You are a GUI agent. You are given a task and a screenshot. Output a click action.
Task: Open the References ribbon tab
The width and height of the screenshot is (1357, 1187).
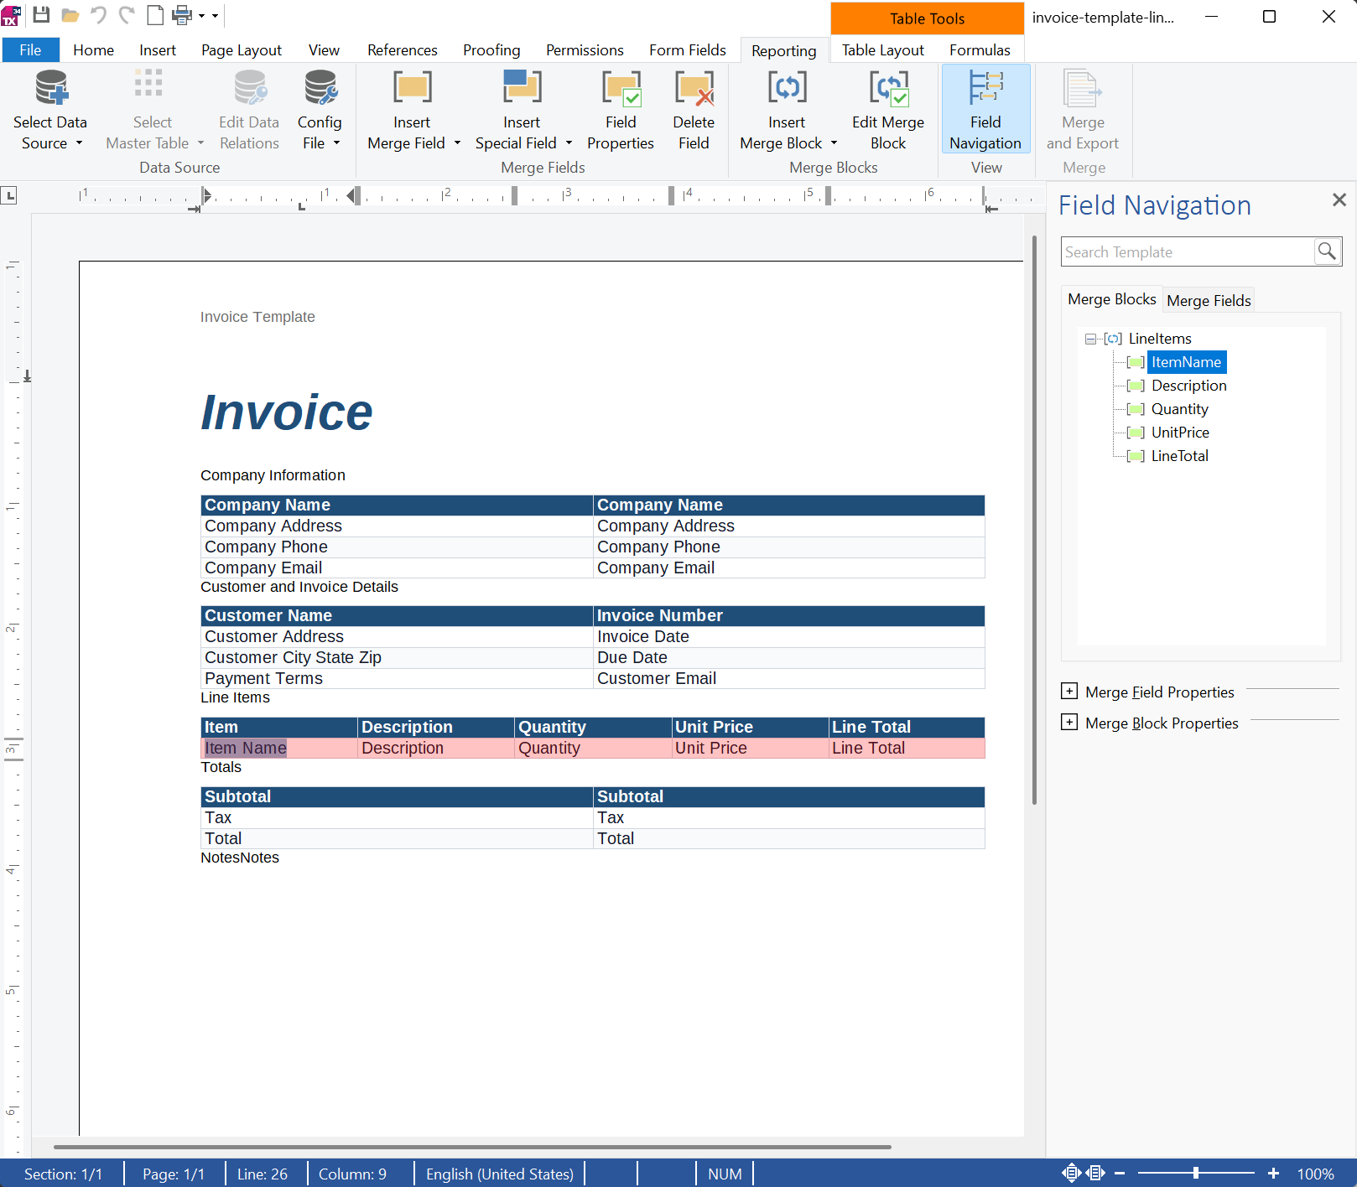coord(403,50)
